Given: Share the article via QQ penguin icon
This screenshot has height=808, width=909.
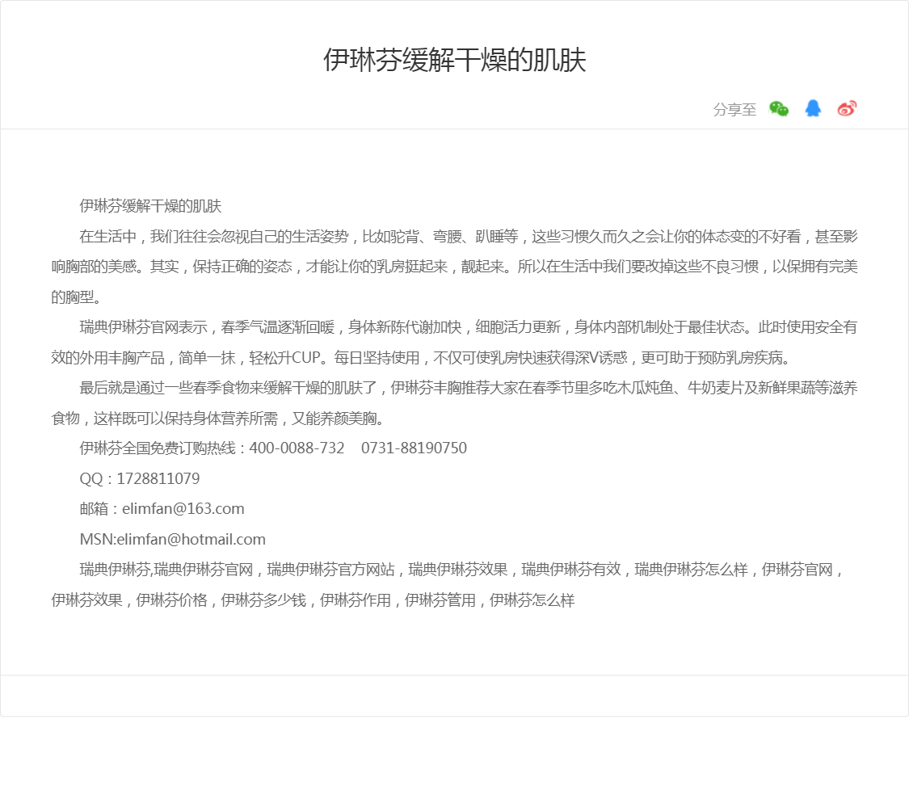Looking at the screenshot, I should pos(813,109).
